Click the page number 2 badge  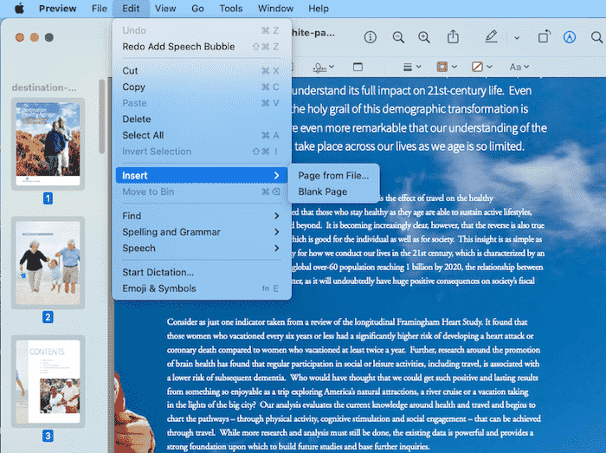click(48, 317)
